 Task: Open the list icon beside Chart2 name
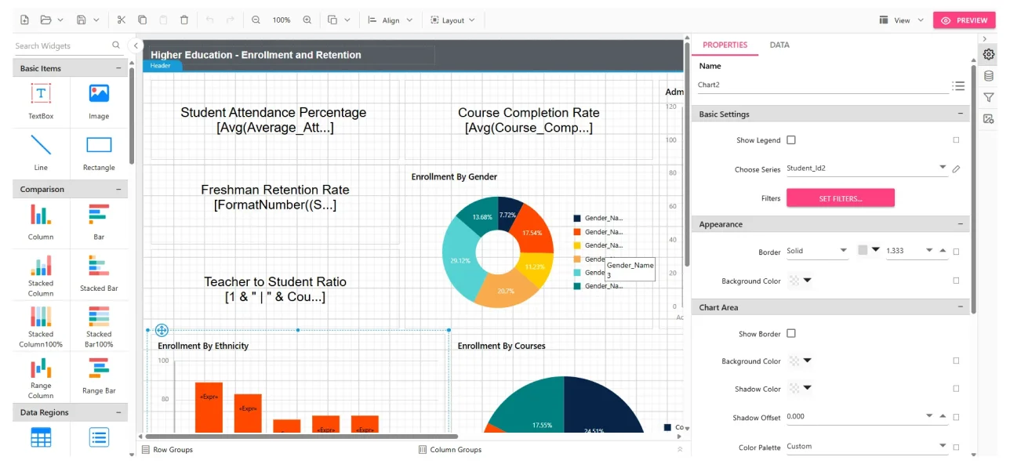[x=958, y=85]
